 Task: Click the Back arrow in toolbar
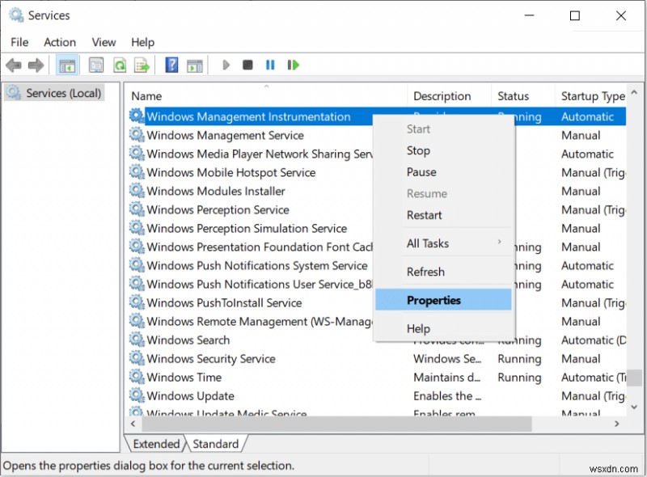click(13, 65)
